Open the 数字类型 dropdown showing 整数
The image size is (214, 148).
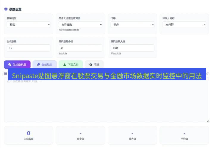click(x=29, y=25)
